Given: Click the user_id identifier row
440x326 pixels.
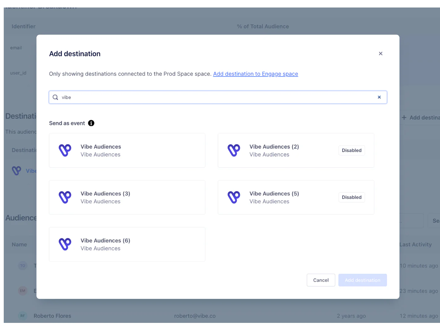Looking at the screenshot, I should [x=18, y=73].
